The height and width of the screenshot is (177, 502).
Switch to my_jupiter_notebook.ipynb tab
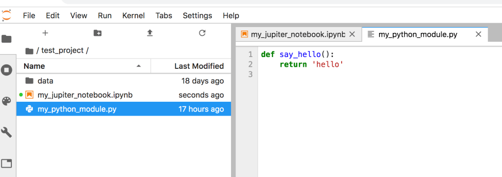click(x=298, y=34)
